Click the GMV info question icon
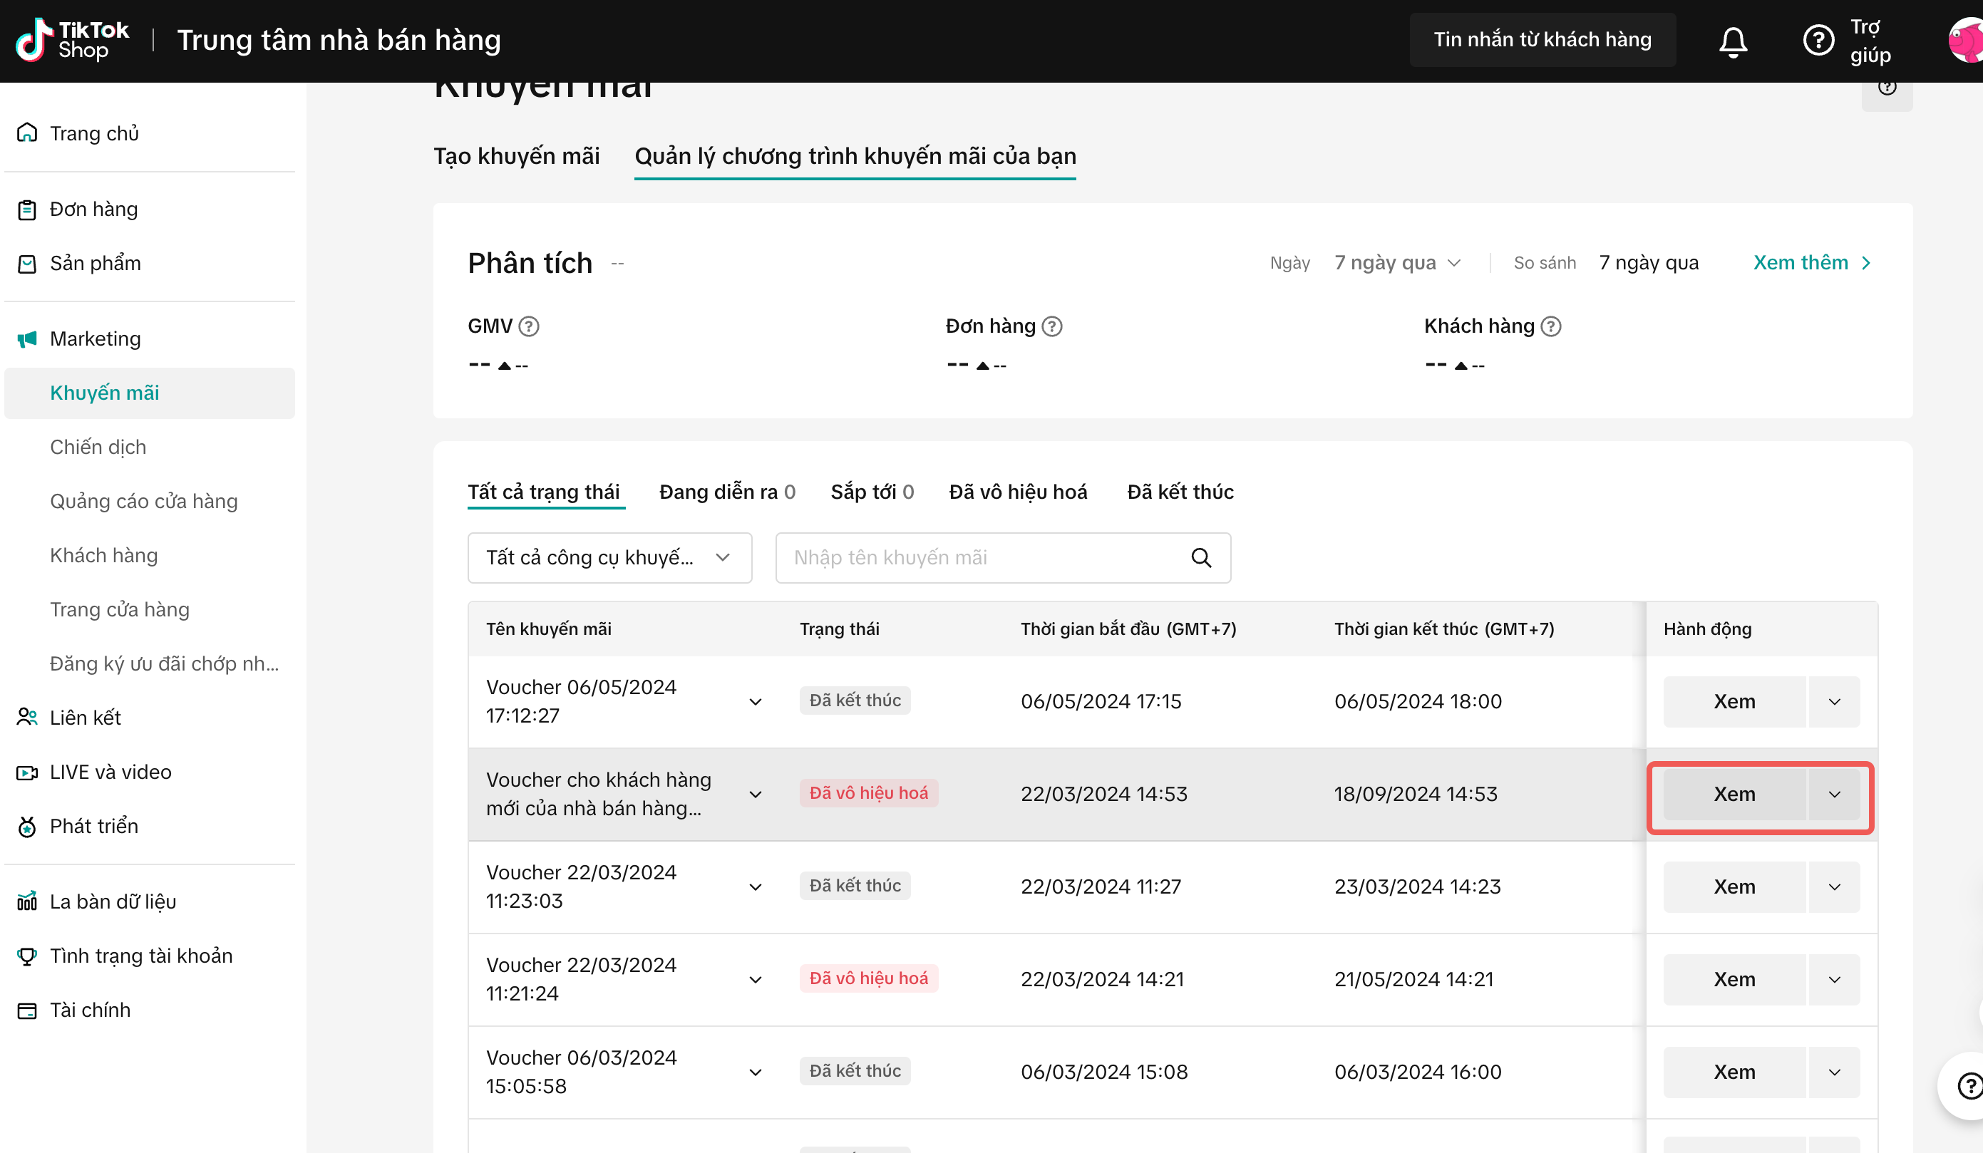 coord(530,326)
